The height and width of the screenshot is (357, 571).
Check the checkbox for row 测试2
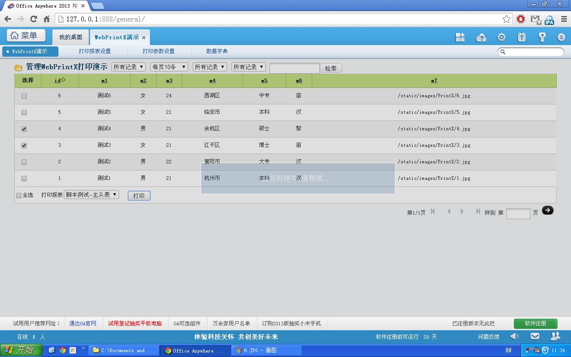click(24, 162)
